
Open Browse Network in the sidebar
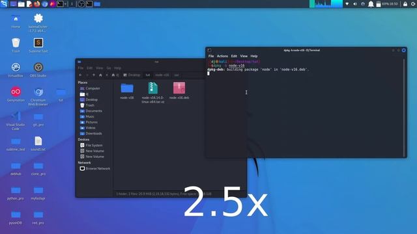95,168
